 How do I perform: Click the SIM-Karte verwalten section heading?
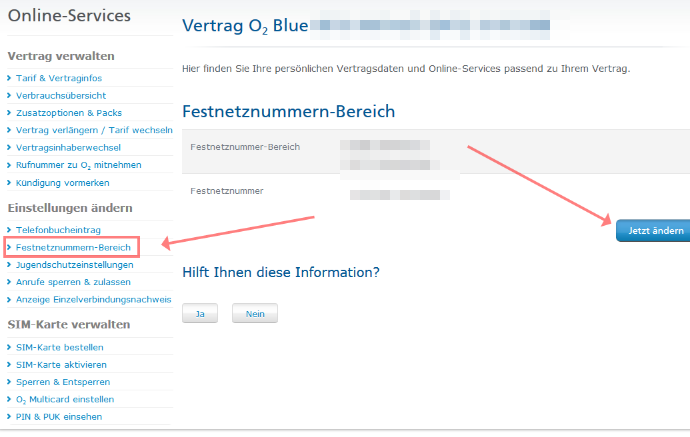point(69,324)
